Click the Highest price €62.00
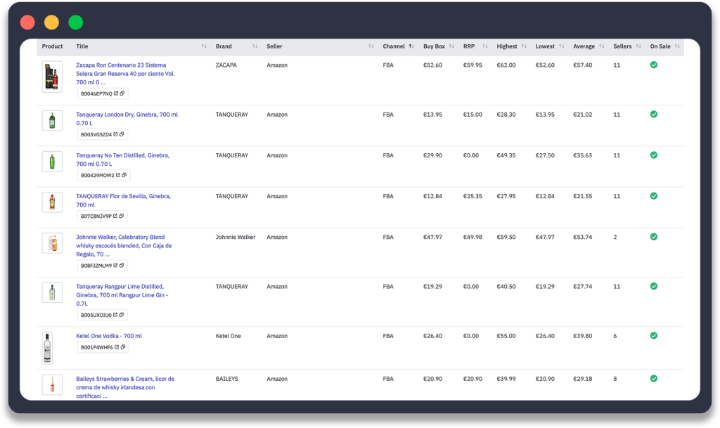 point(506,65)
